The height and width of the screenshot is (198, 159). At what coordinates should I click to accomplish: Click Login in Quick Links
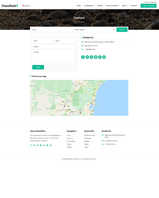pos(86,147)
